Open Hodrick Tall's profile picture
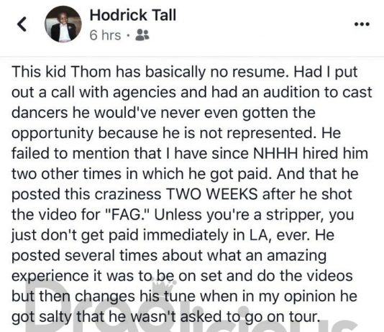Image resolution: width=384 pixels, height=332 pixels. coord(63,24)
